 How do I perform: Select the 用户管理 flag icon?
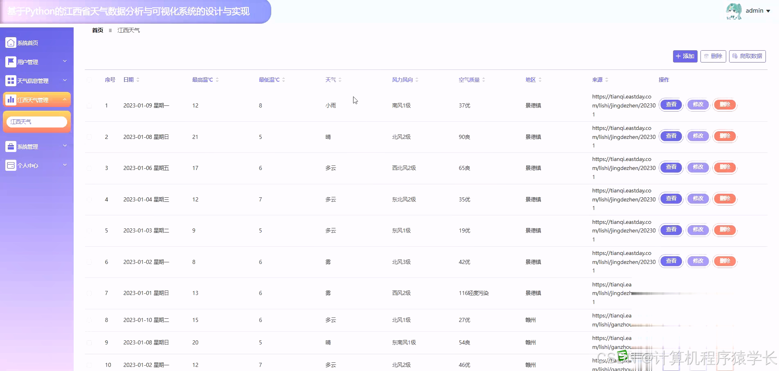pos(10,61)
